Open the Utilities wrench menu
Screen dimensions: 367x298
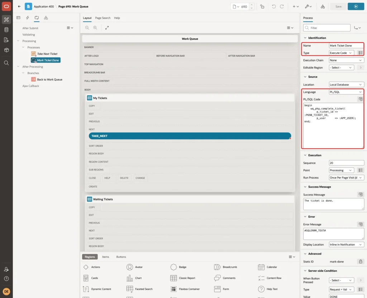[308, 6]
